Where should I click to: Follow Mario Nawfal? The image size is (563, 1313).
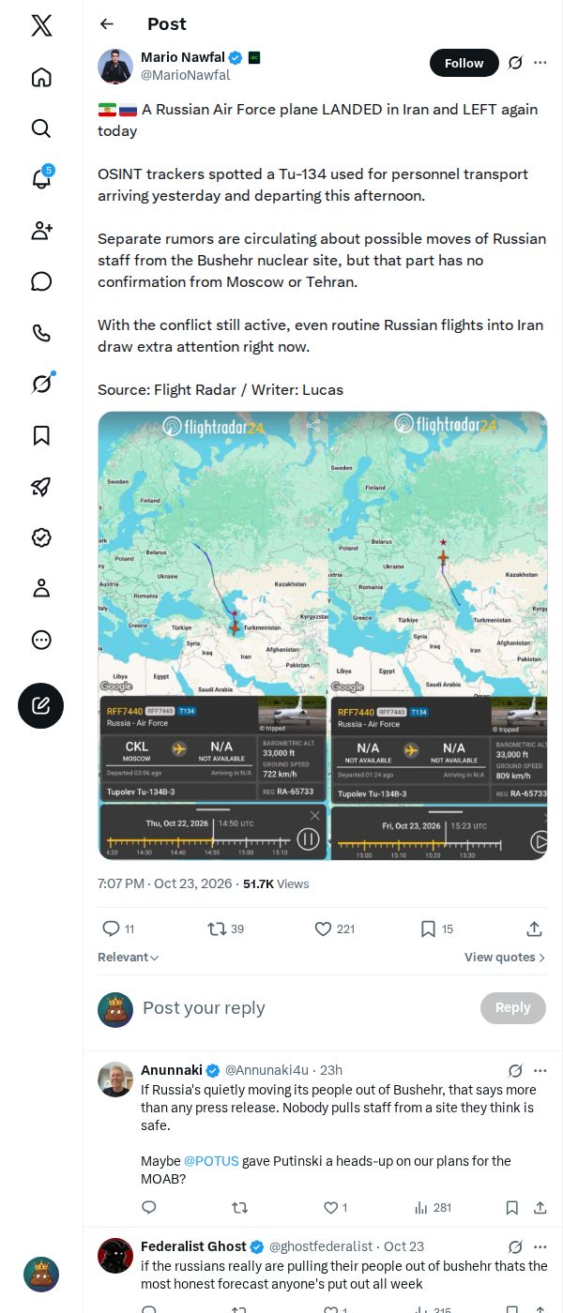coord(464,63)
